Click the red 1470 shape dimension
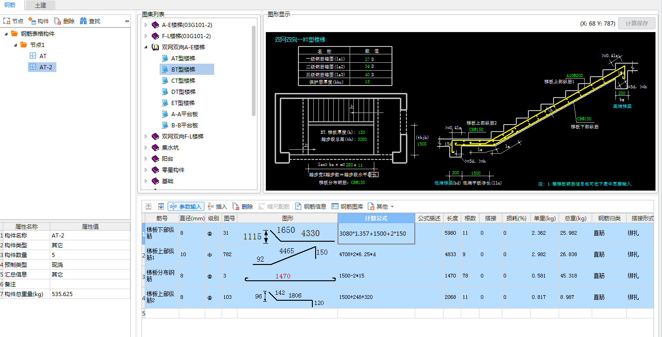This screenshot has height=337, width=662. 283,276
